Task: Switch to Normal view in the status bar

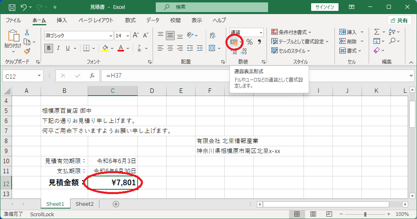Action: 297,214
